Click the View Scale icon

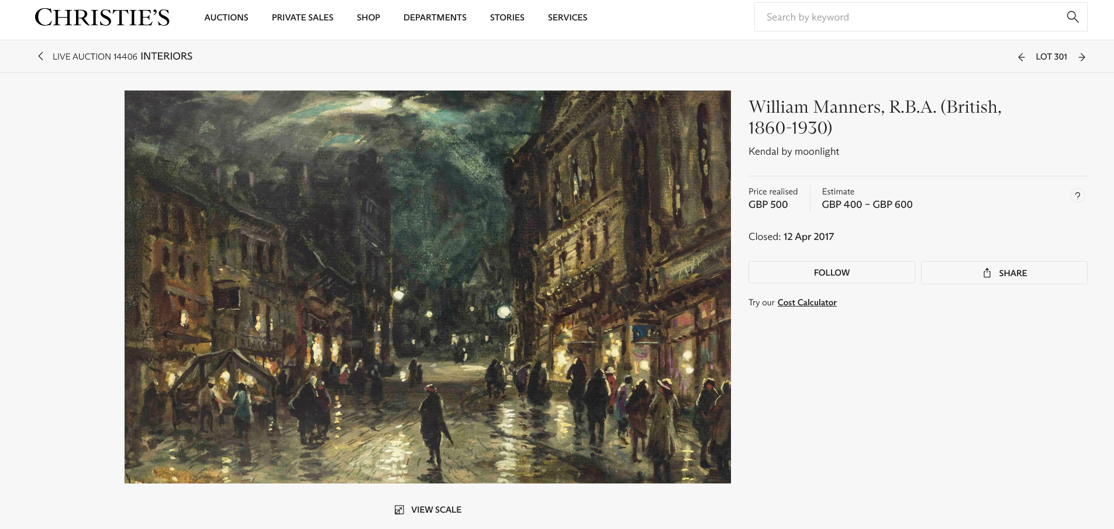point(399,510)
